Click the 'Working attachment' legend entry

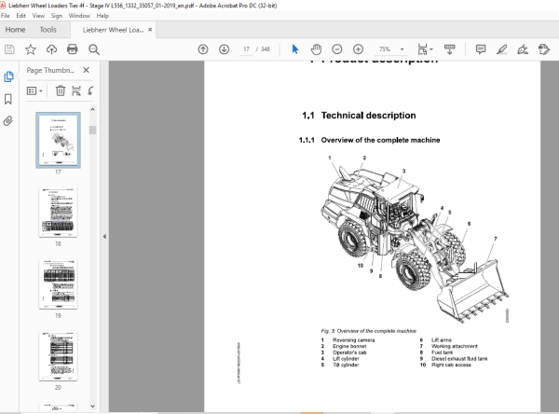tap(455, 346)
